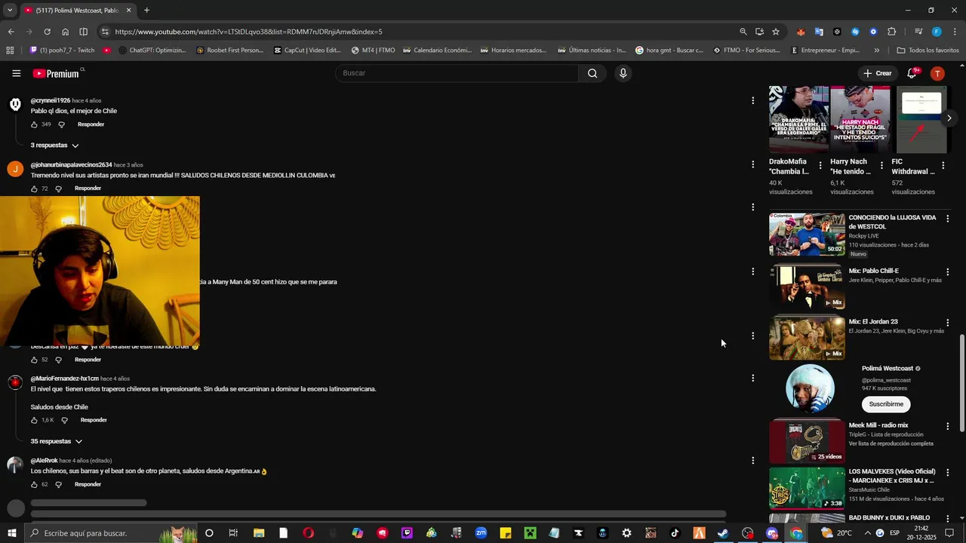
Task: Dislike the comment by @MarioFernandez-hx1cm
Action: 64,420
